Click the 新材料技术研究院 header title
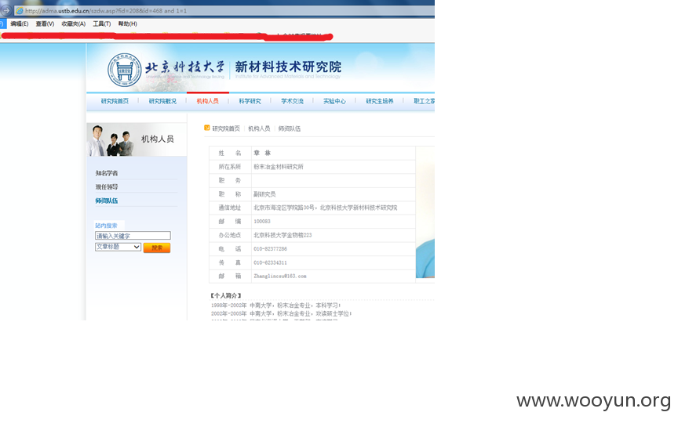 click(x=288, y=67)
